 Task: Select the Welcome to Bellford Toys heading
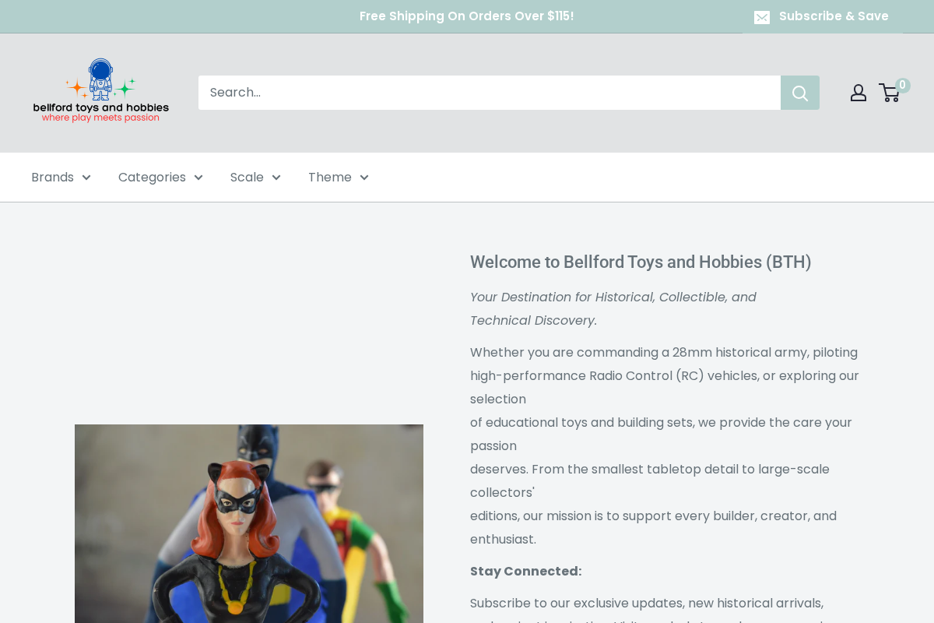coord(641,262)
